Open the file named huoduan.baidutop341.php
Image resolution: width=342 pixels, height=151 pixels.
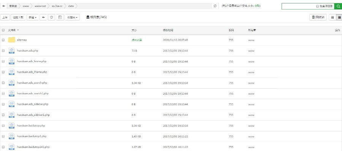(x=33, y=147)
